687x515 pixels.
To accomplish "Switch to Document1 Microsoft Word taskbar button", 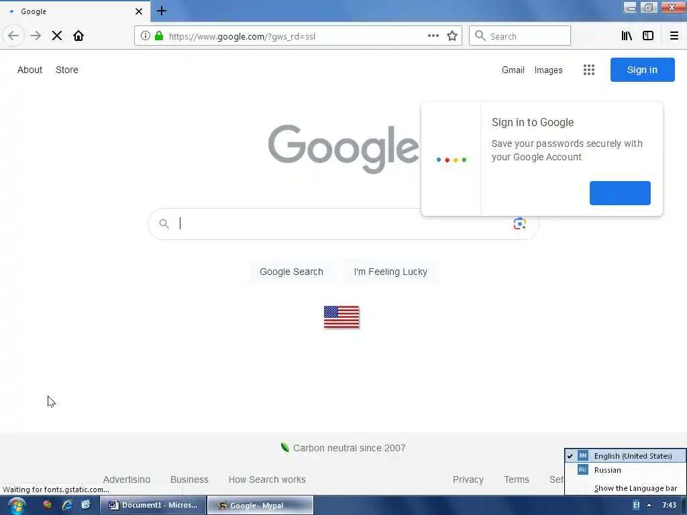I will coord(154,505).
